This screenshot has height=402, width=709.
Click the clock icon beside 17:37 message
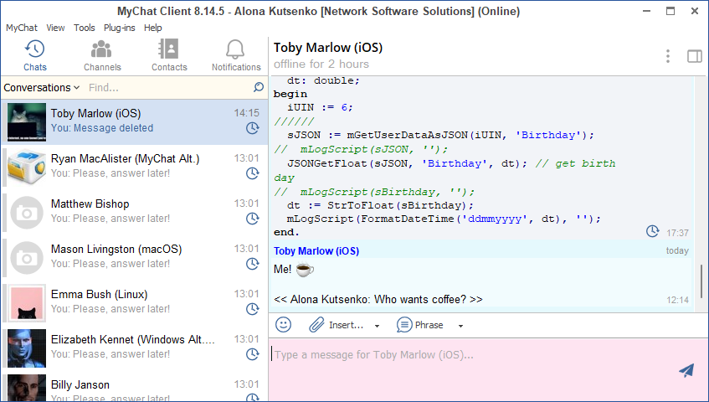click(x=652, y=231)
